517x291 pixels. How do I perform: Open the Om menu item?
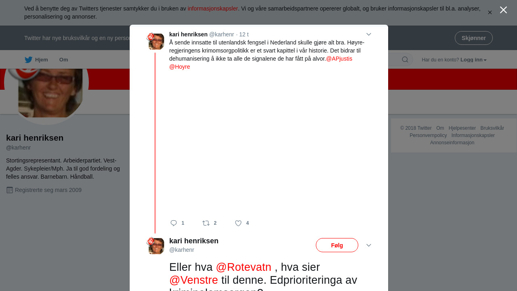[63, 60]
